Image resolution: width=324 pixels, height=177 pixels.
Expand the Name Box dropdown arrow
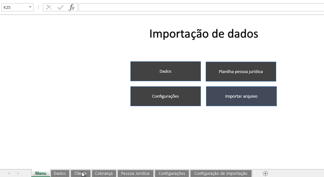(x=30, y=7)
